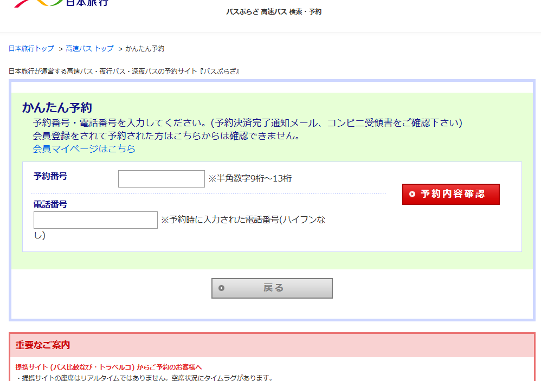Click the 会員登録をされて予約された方 notice line

pos(167,136)
